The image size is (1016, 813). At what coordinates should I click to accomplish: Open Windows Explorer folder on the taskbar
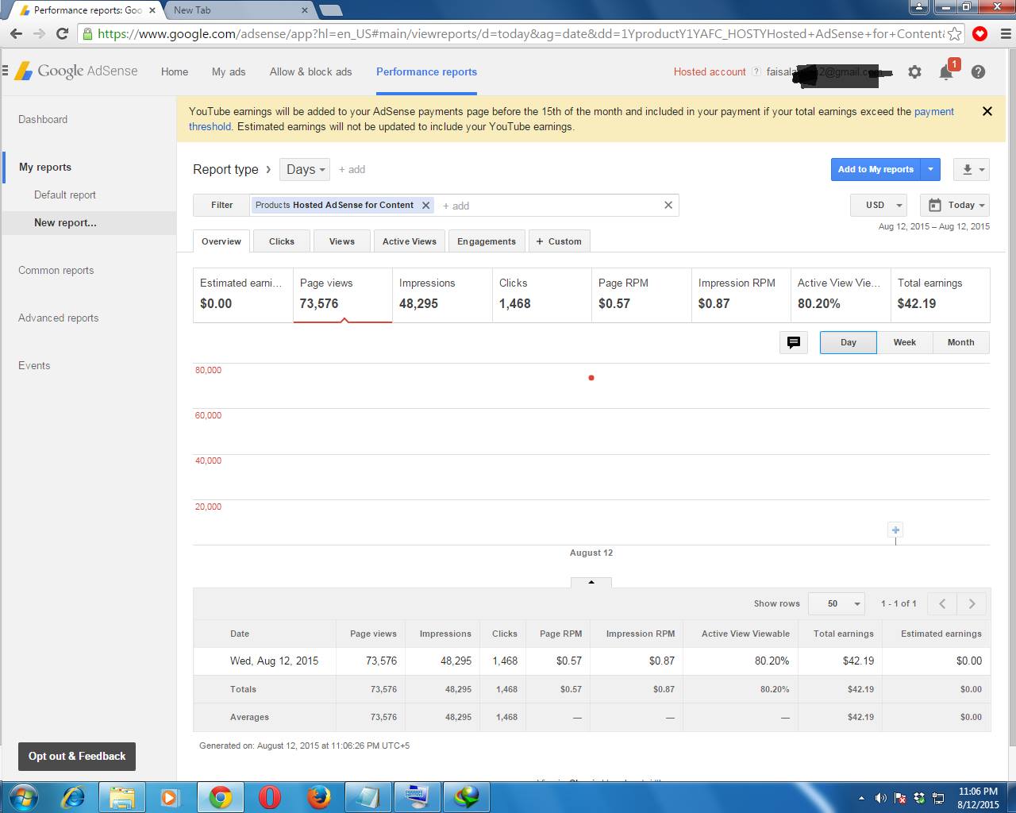tap(122, 796)
